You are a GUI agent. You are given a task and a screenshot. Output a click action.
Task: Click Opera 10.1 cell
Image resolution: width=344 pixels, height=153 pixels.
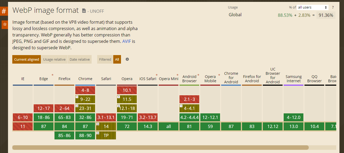pos(127,90)
